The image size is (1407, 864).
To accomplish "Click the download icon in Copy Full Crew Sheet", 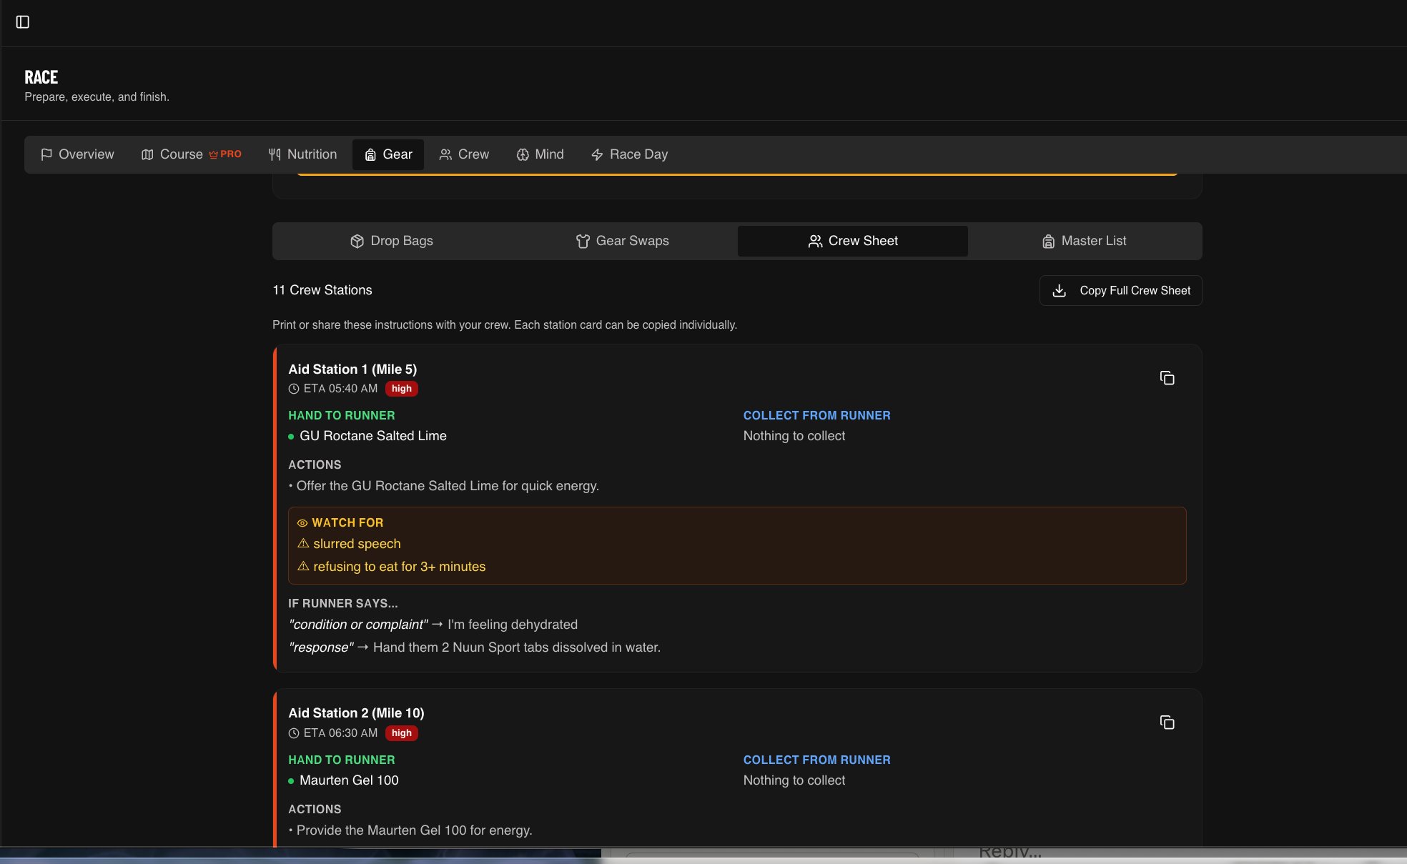I will [1060, 291].
